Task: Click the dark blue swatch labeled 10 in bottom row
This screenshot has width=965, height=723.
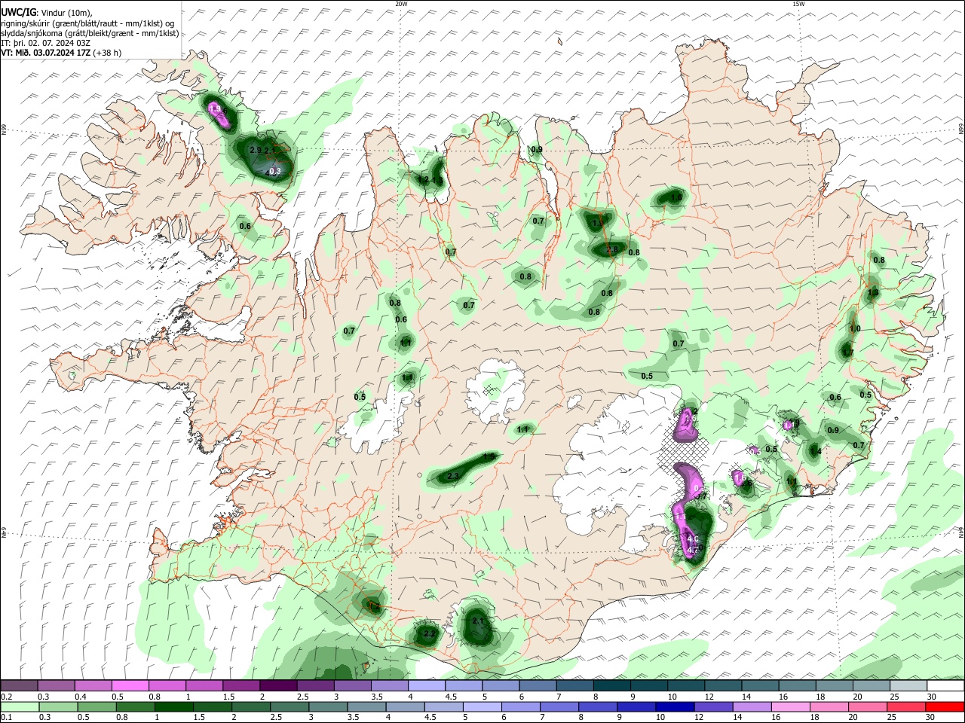Action: pos(674,706)
